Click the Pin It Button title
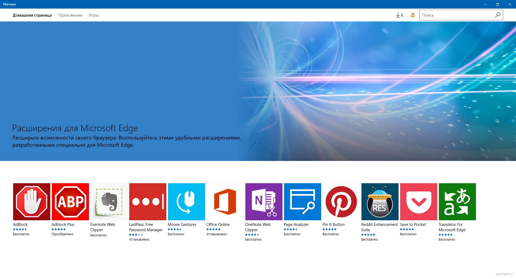The width and height of the screenshot is (516, 279). pos(334,225)
